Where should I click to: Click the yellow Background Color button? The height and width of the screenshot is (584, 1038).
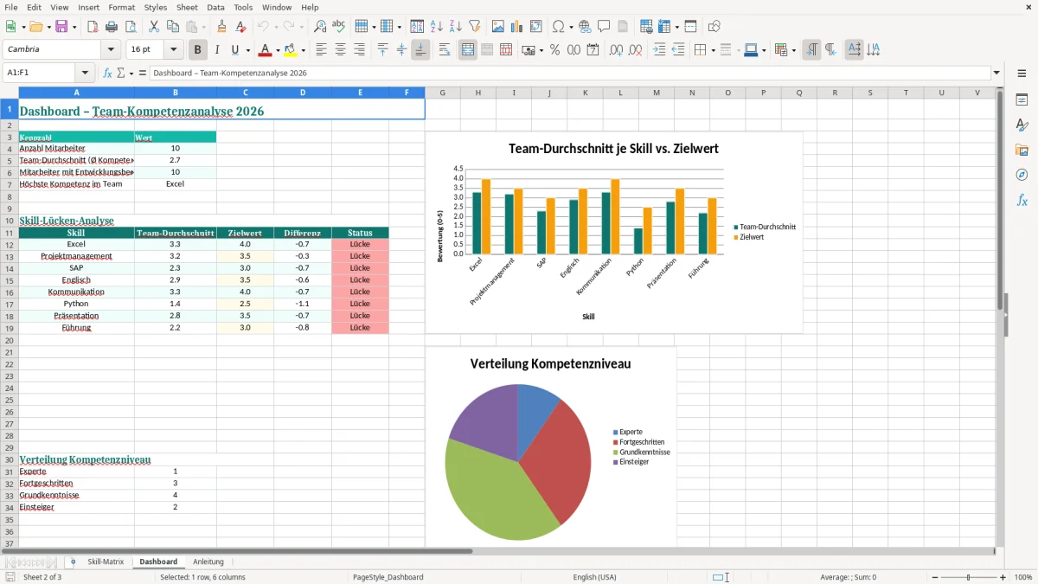click(x=290, y=50)
